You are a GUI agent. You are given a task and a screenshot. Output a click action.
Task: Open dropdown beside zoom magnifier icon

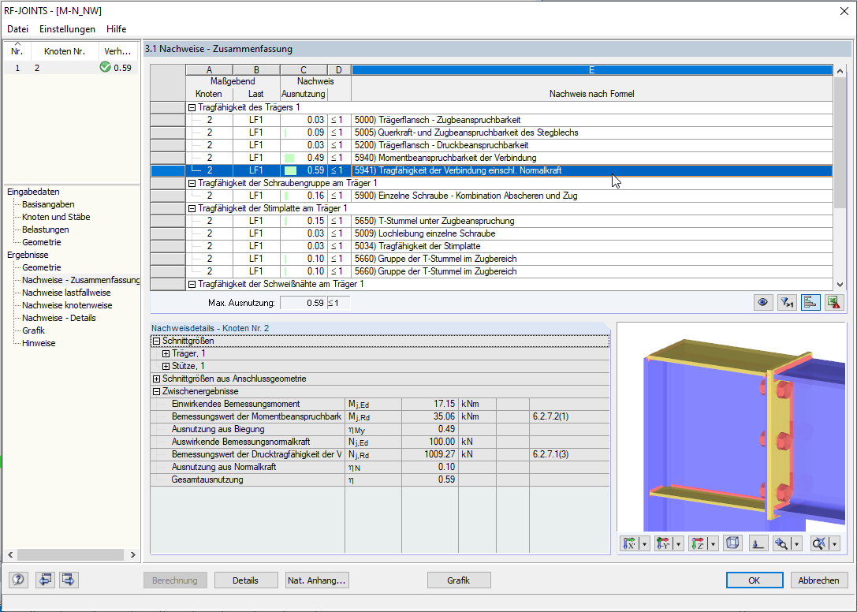click(x=796, y=543)
